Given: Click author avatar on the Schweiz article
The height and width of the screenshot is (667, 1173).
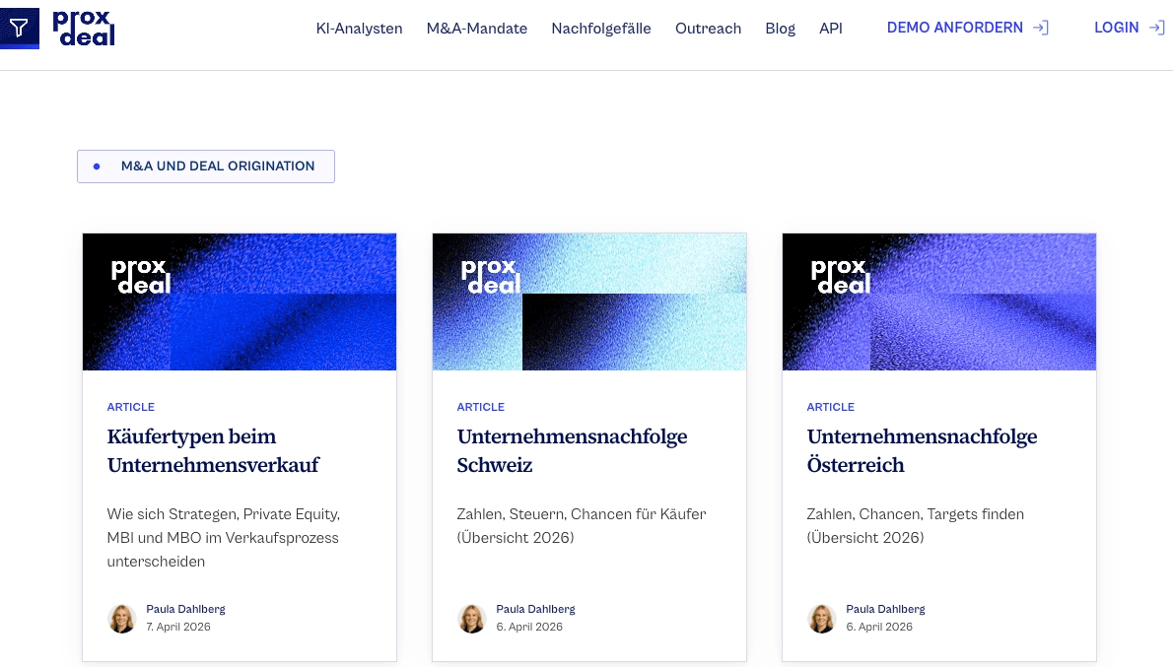Looking at the screenshot, I should (472, 619).
